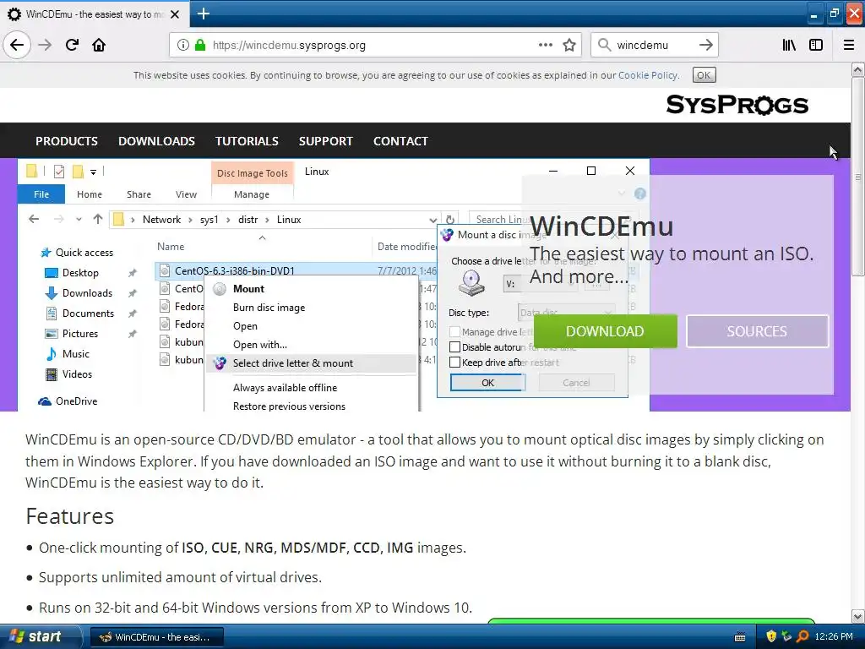Screen dimensions: 865x649
Task: Select the WinCDEmu browser tab
Action: [94, 14]
